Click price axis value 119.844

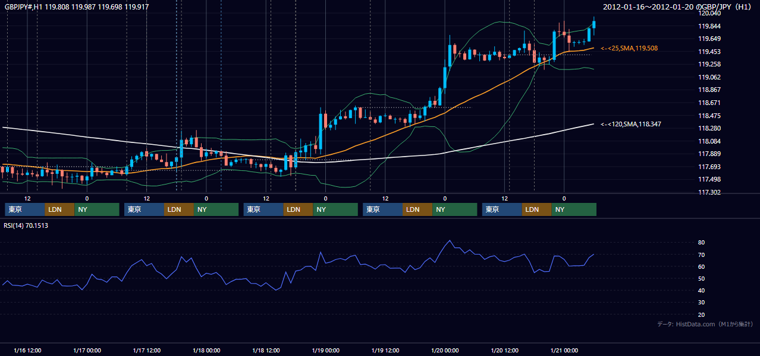[x=709, y=27]
